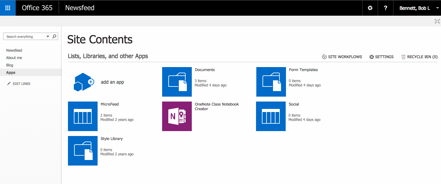
Task: Open the Style Library link
Action: 111,139
